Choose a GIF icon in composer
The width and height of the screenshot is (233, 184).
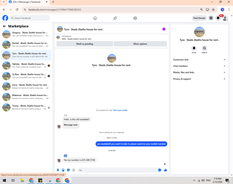(74, 170)
